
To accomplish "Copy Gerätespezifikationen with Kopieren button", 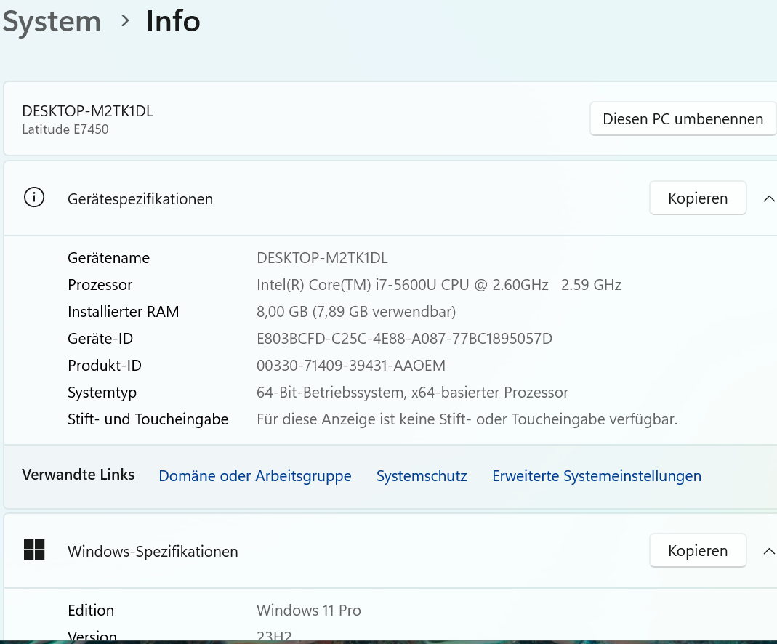I will click(x=698, y=198).
